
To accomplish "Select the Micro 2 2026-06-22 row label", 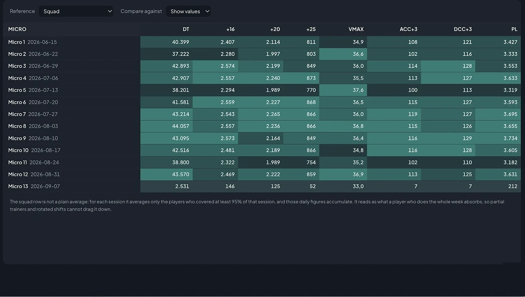I will point(33,54).
